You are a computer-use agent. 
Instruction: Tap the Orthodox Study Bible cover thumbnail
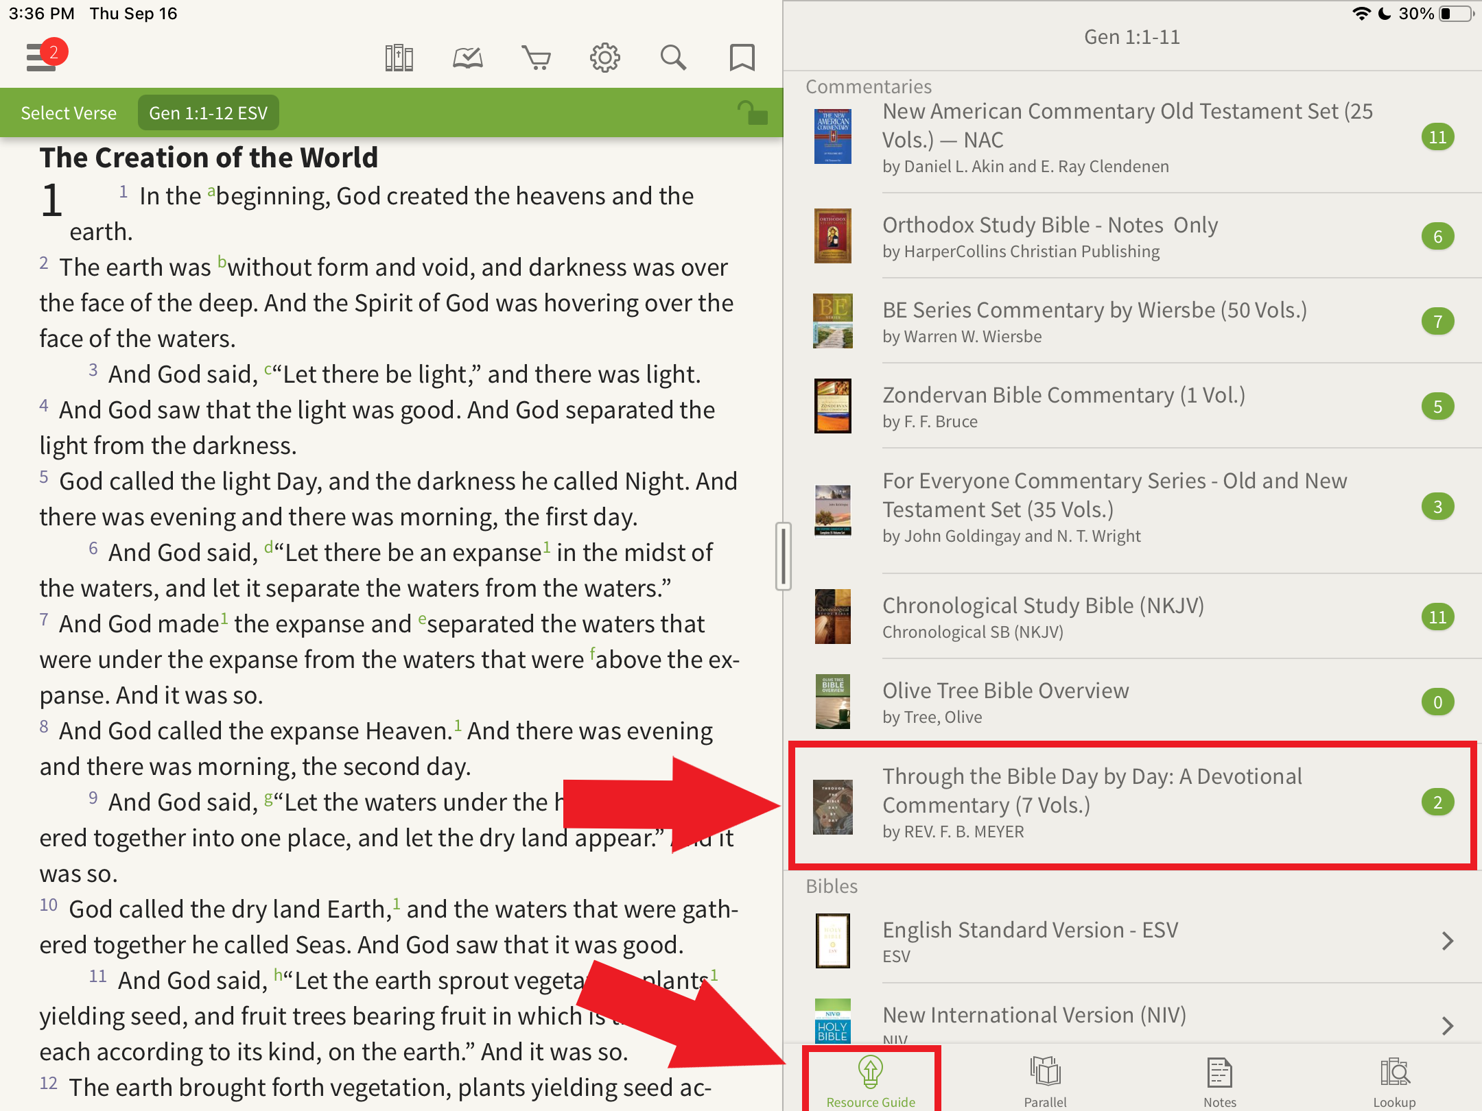[832, 236]
